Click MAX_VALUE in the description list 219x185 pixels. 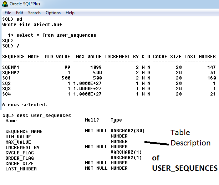point(18,142)
